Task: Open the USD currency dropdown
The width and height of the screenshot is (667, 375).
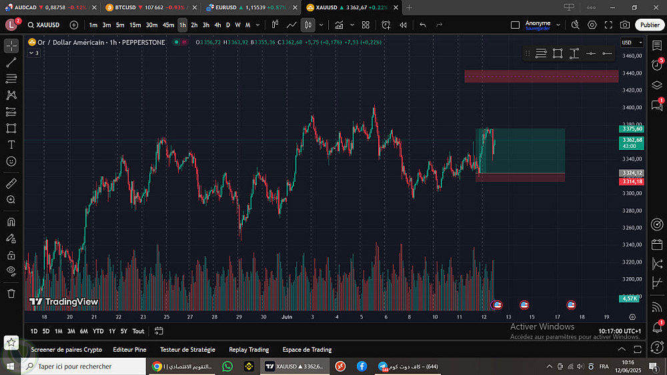Action: click(628, 43)
